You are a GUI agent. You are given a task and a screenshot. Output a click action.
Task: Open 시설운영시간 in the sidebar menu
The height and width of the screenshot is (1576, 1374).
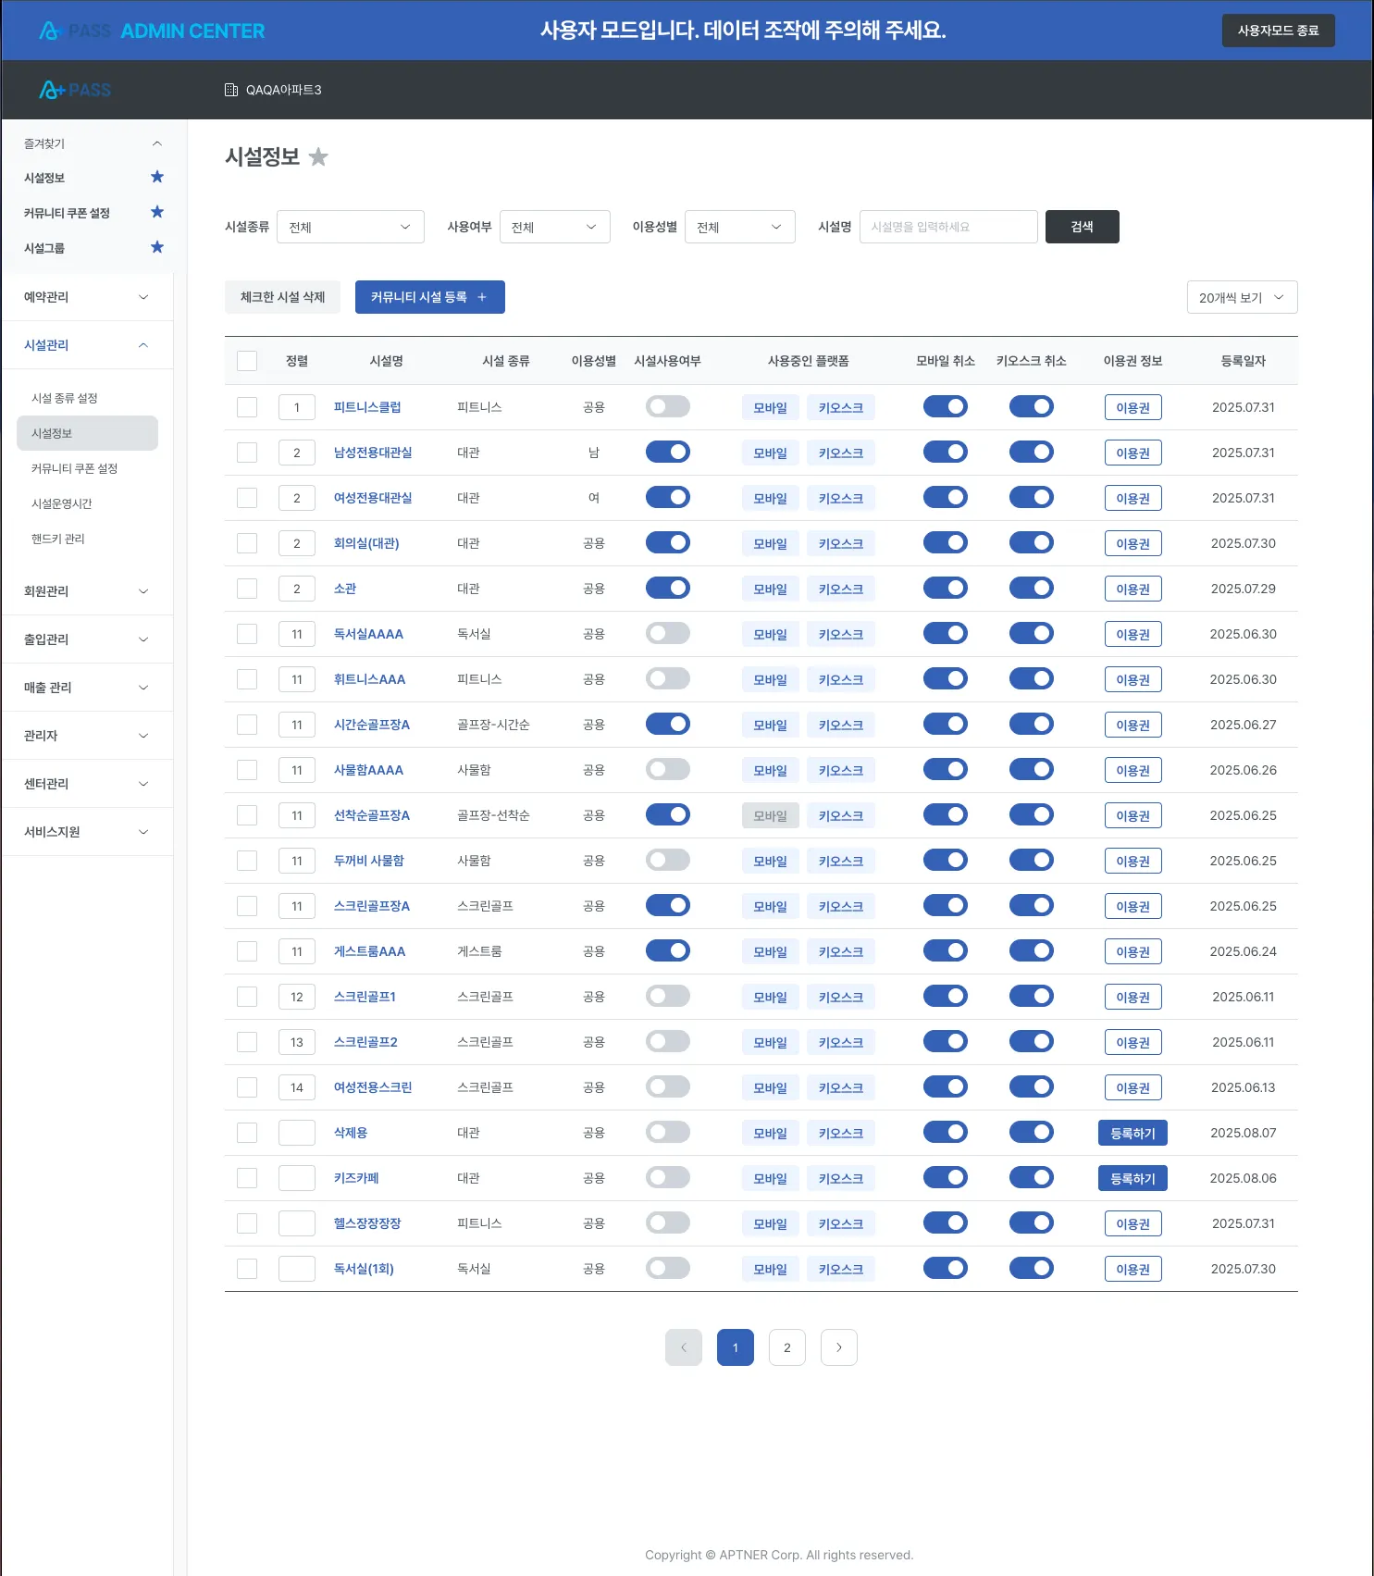pyautogui.click(x=62, y=503)
